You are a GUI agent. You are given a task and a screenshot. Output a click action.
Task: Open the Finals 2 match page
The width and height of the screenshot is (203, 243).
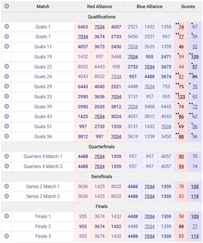(43, 226)
